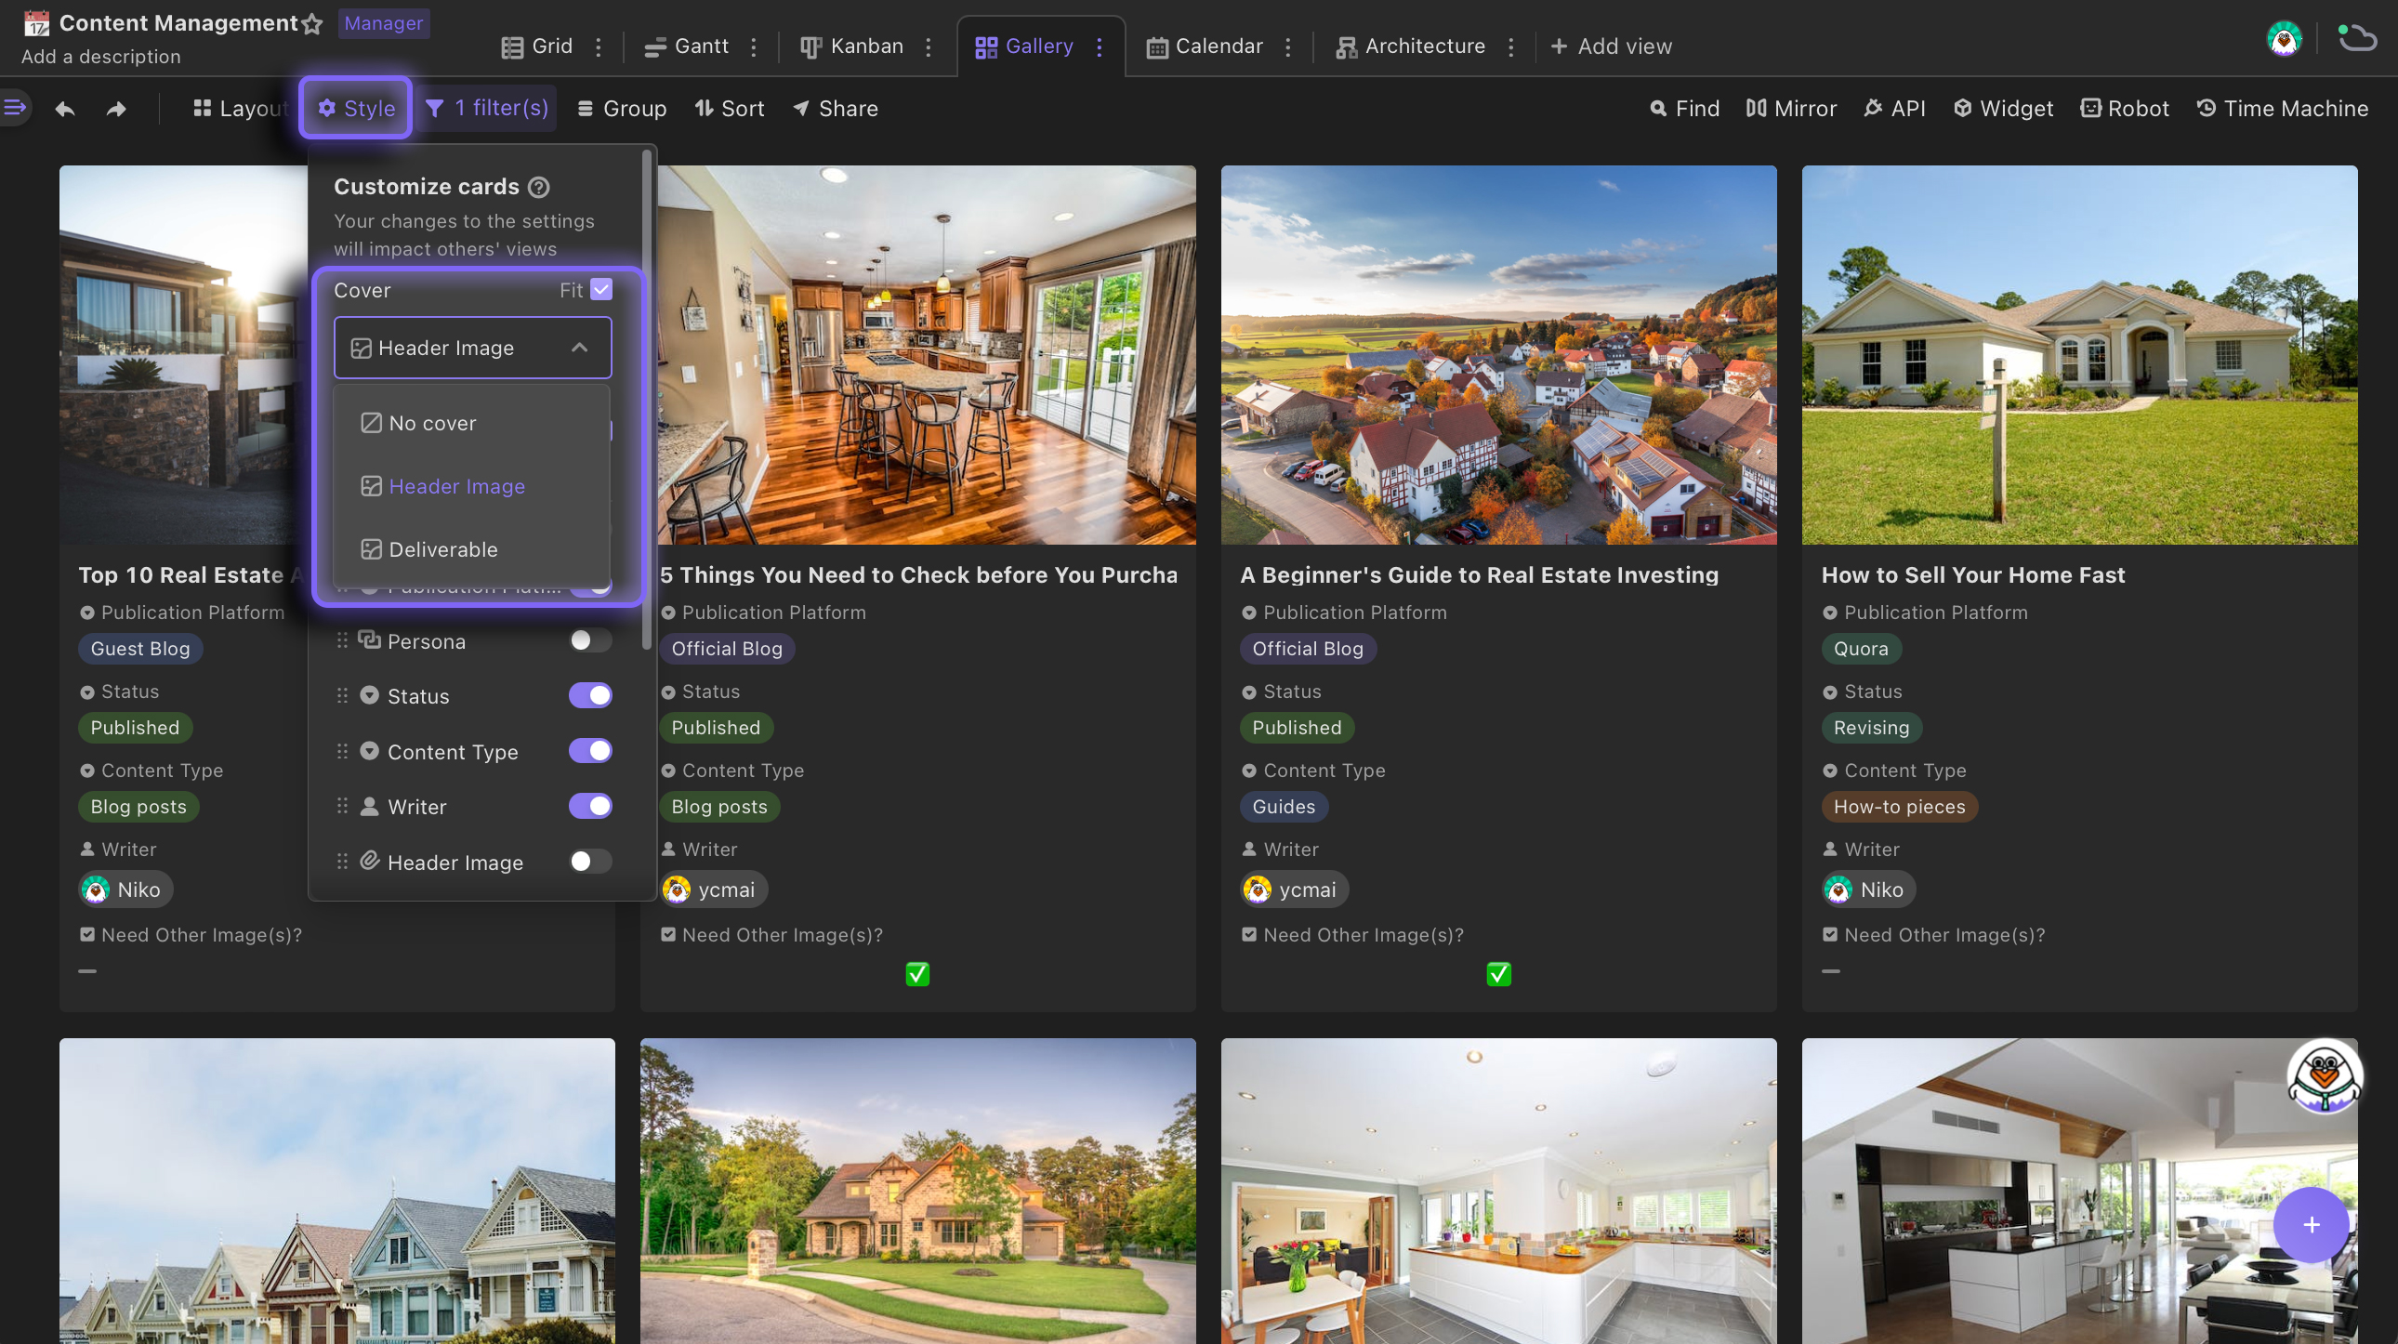Click the Customize cards help icon
Image resolution: width=2398 pixels, height=1344 pixels.
(x=538, y=187)
